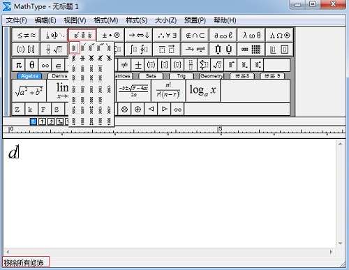Open the matrix templates palette
Screen dimensions: 349x270
click(x=251, y=49)
